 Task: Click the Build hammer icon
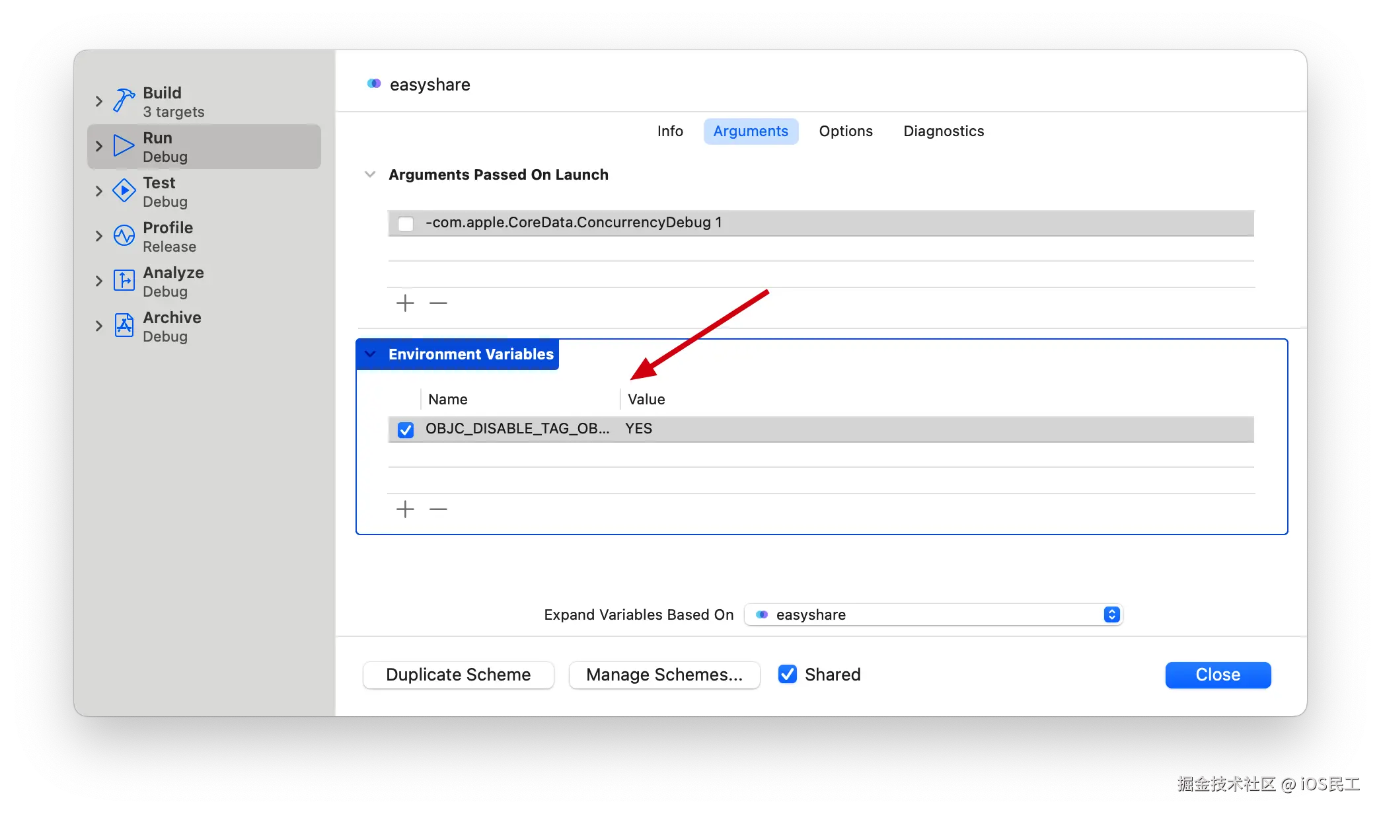pos(124,100)
